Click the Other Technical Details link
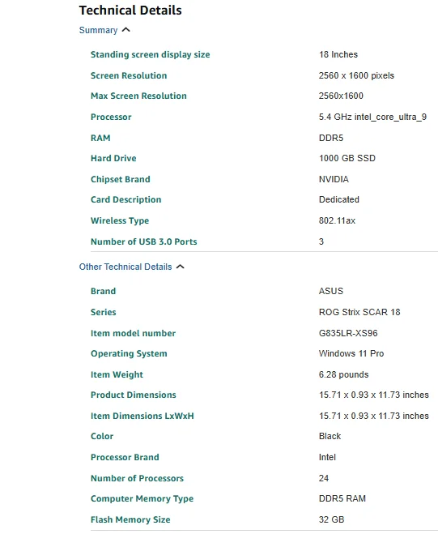438x534 pixels. tap(125, 267)
